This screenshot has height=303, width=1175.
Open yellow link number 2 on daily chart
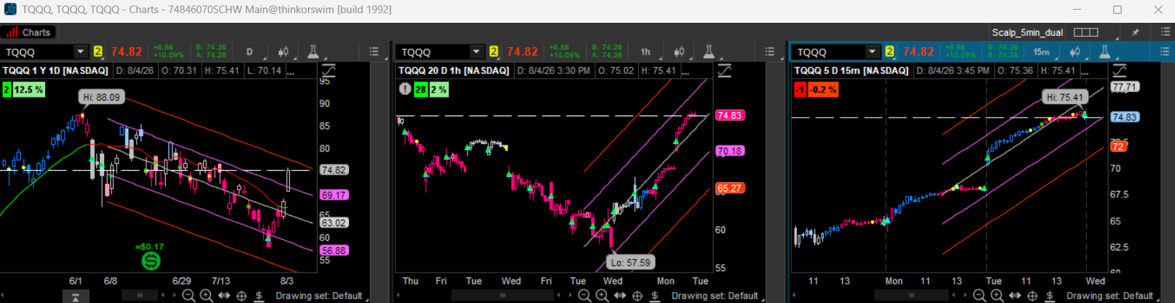pos(98,52)
